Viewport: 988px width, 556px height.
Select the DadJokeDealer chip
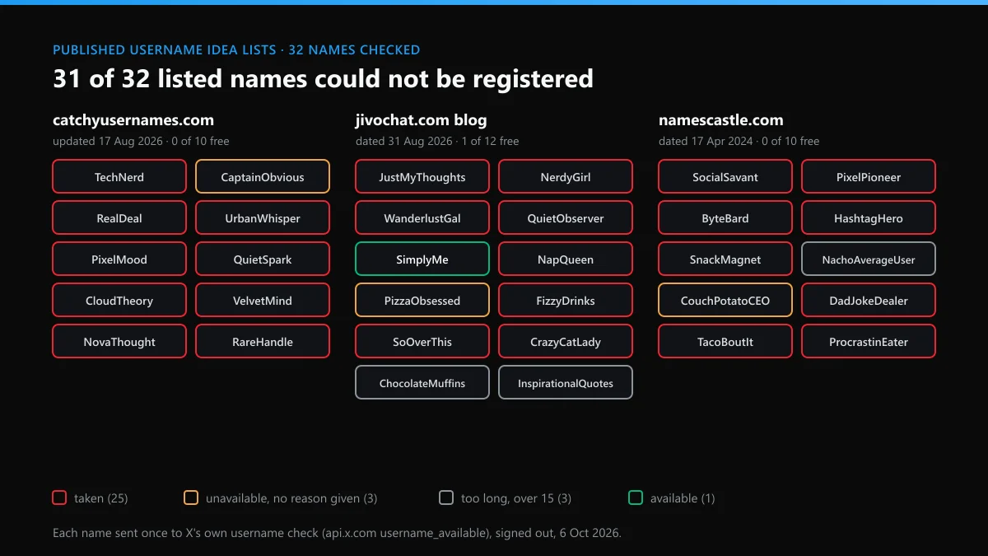(x=869, y=301)
